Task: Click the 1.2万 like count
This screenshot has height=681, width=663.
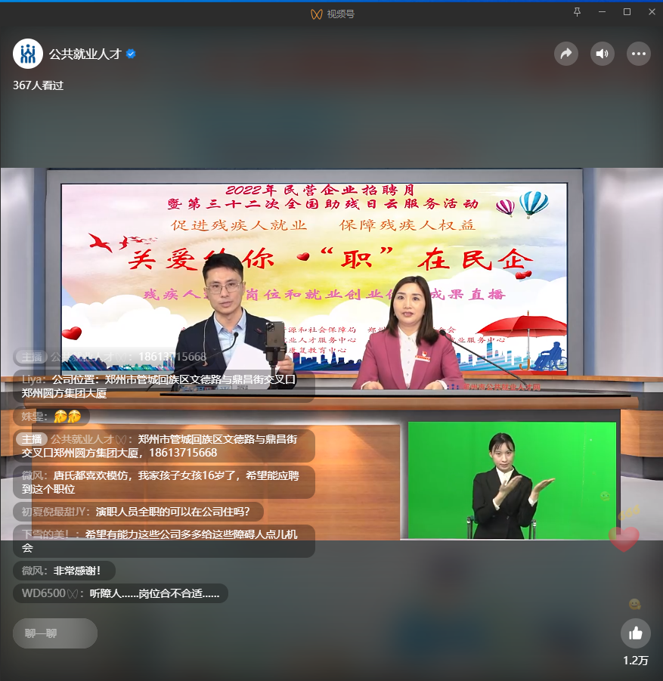Action: point(635,661)
